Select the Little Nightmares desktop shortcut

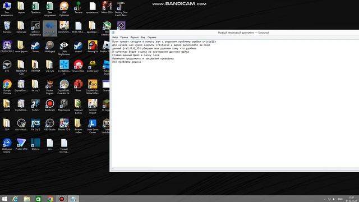(x=64, y=48)
